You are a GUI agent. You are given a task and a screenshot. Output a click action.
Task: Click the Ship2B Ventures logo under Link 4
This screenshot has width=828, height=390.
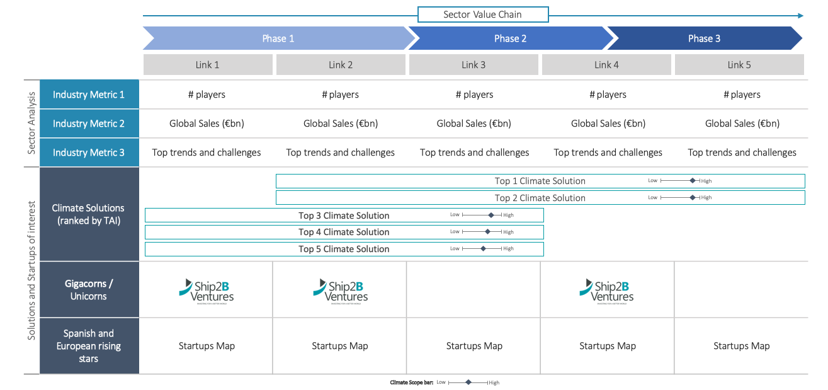point(606,290)
